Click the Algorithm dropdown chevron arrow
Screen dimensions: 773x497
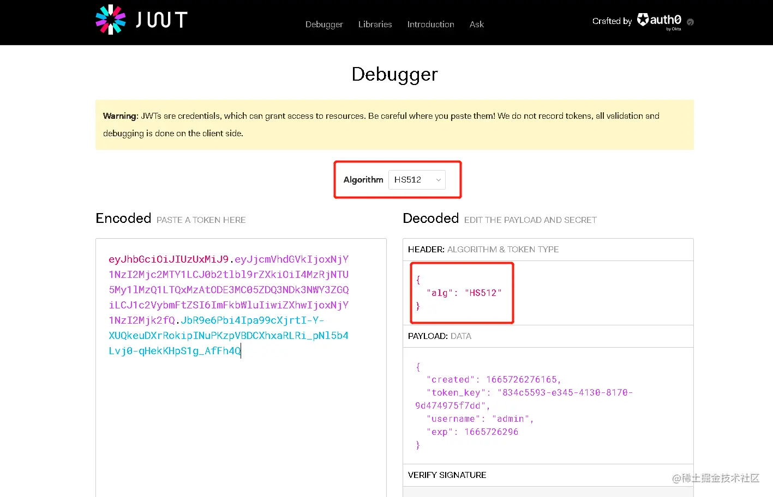click(x=438, y=180)
